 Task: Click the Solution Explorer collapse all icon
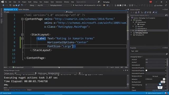148,12
